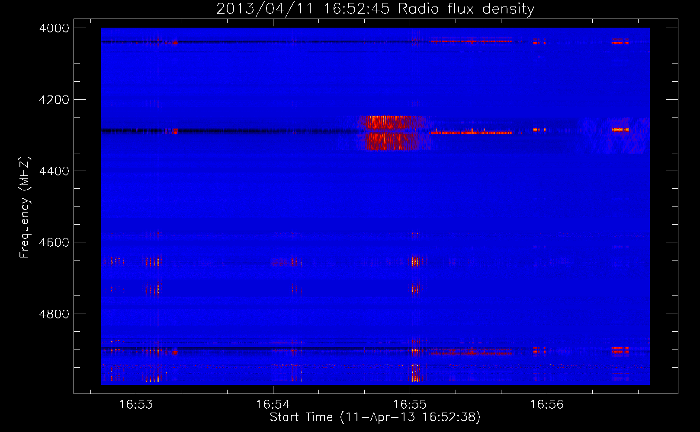Select the "Frequency (MHZ)" axis label
This screenshot has width=700, height=432.
click(25, 208)
